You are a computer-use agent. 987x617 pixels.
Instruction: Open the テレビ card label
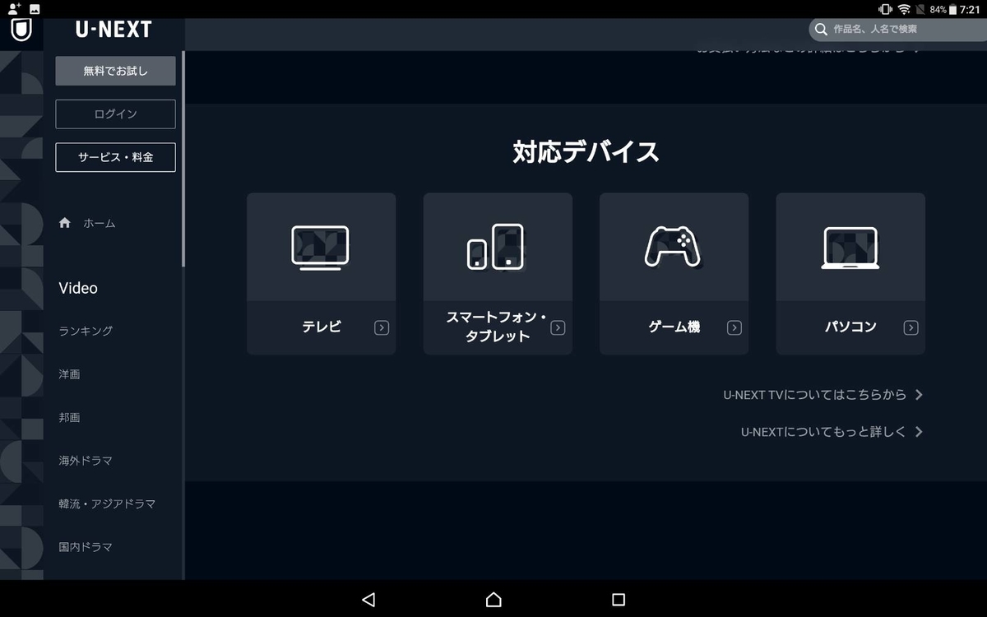click(x=322, y=327)
